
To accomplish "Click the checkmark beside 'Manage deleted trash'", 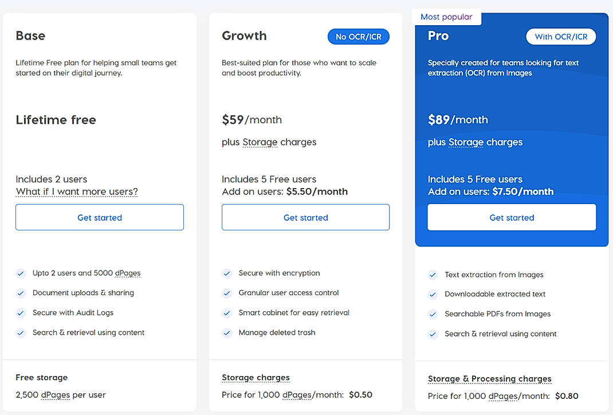I will [227, 332].
